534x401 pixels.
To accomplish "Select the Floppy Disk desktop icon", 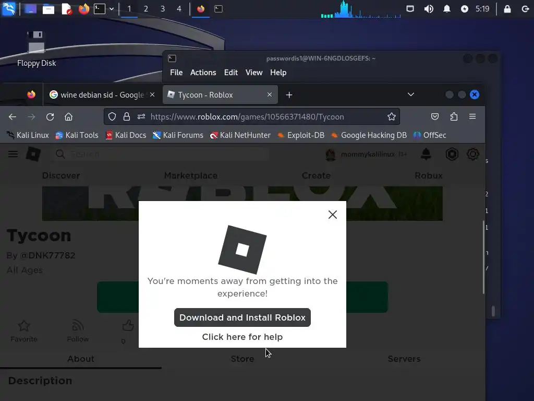I will tap(36, 49).
